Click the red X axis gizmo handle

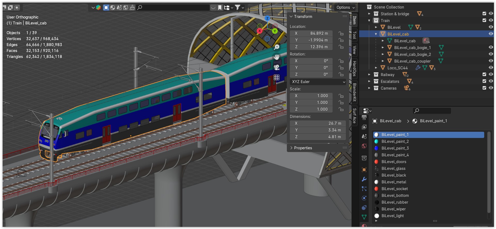[260, 31]
